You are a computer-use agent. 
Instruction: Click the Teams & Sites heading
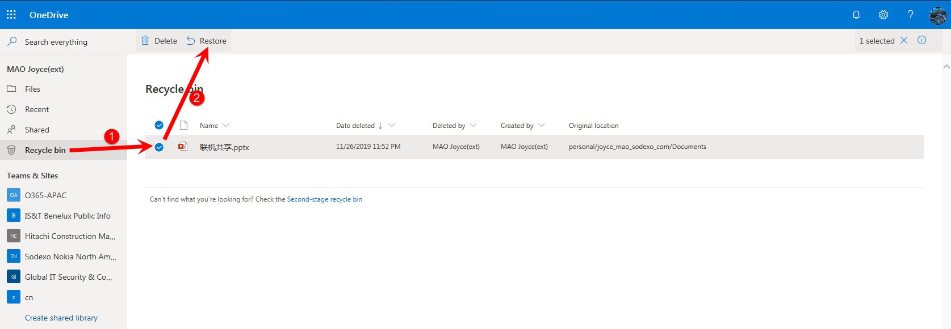point(32,176)
